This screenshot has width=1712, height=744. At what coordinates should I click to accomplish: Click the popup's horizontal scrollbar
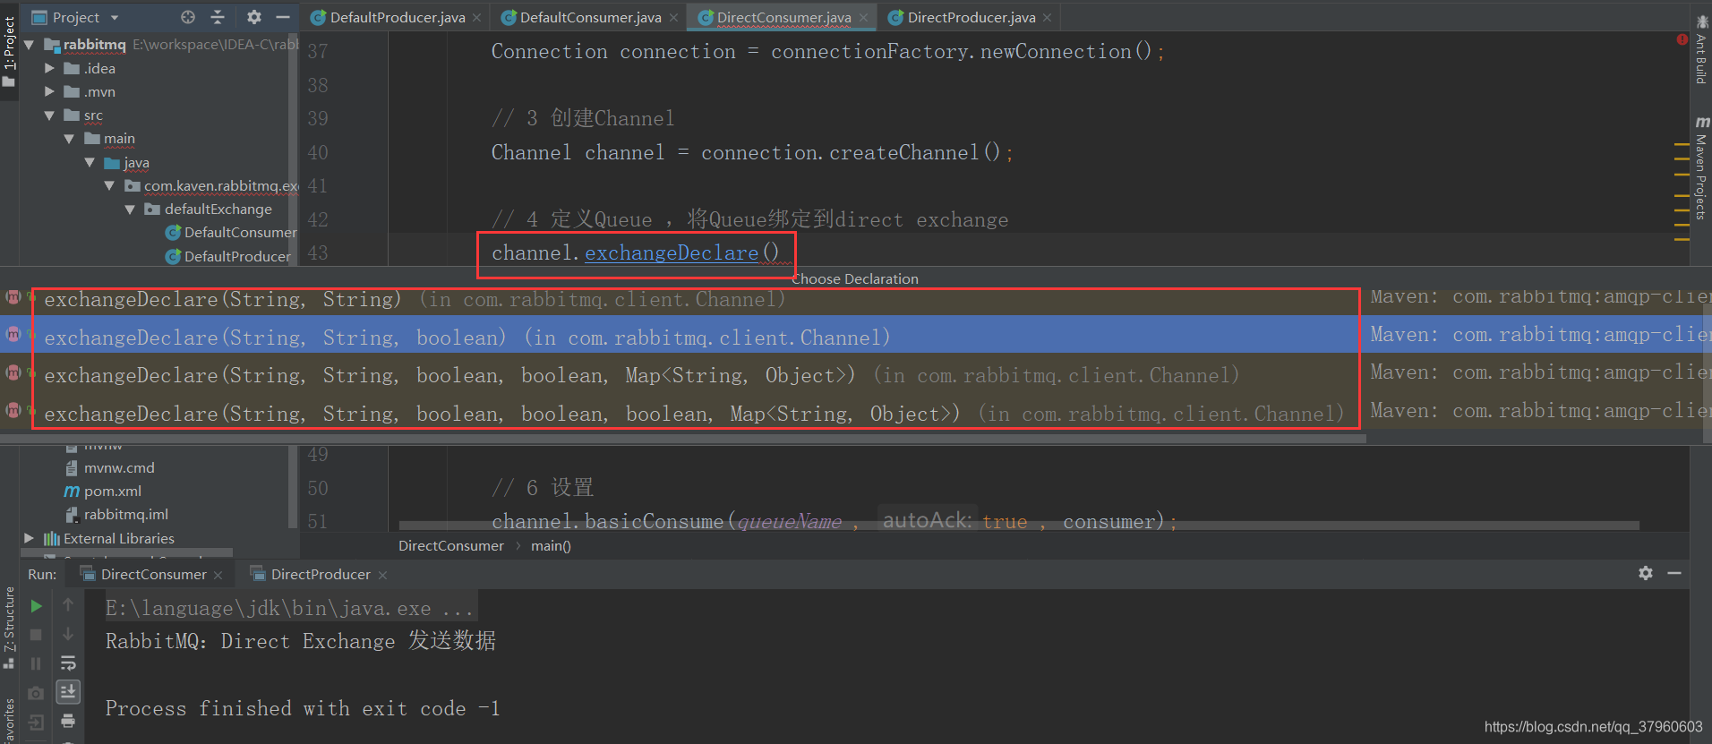click(683, 438)
